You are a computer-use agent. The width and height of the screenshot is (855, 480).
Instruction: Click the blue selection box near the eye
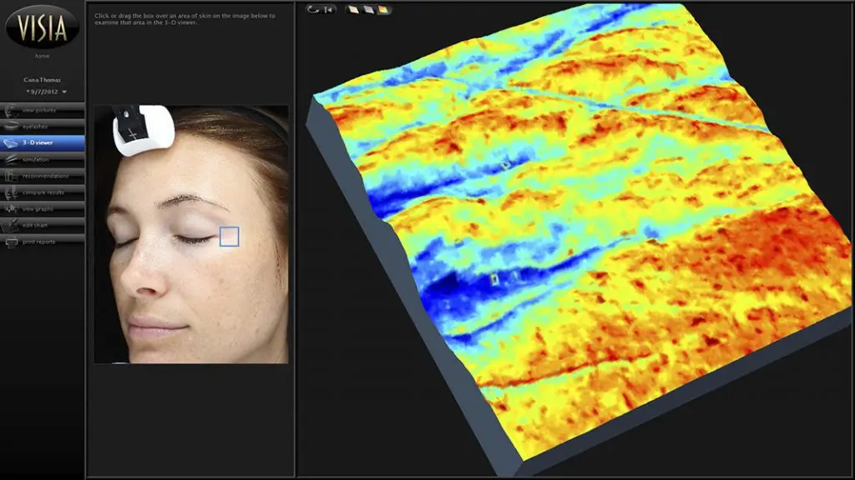[229, 237]
